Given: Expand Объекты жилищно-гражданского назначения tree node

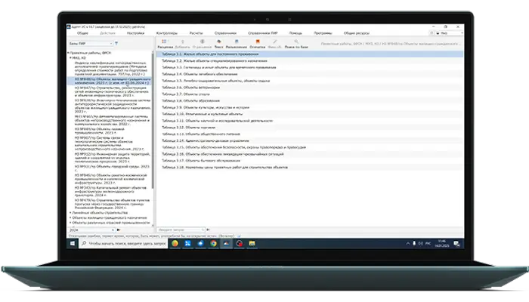Looking at the screenshot, I should coord(70,217).
